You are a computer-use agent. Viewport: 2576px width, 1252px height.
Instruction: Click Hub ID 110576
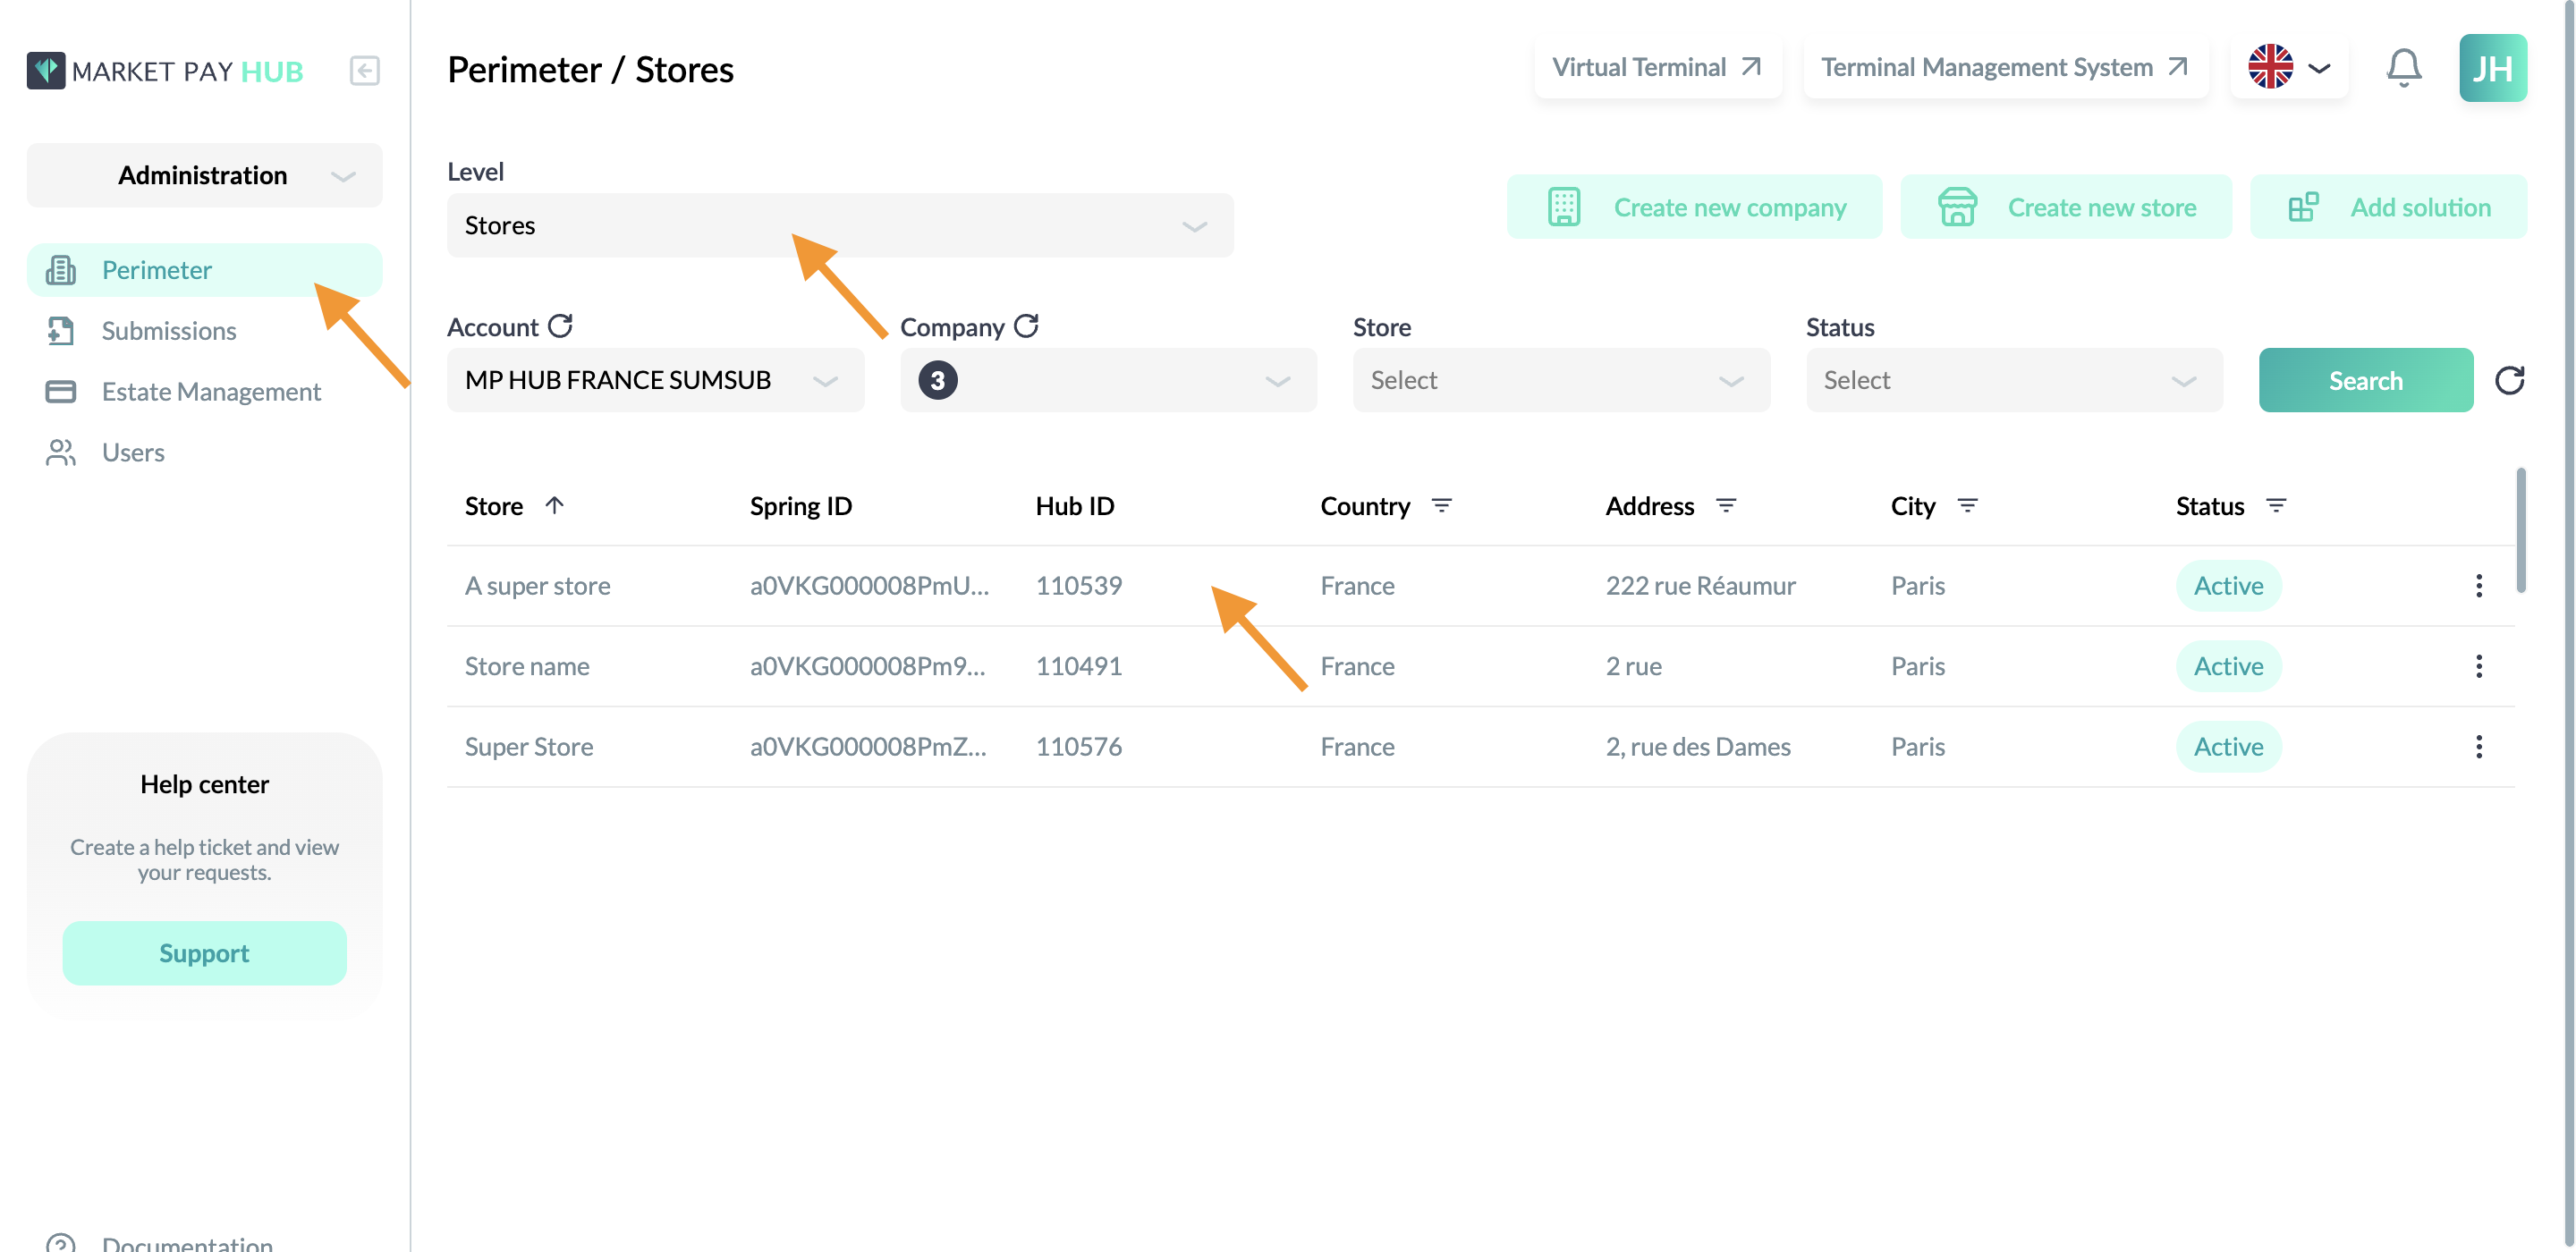tap(1079, 747)
